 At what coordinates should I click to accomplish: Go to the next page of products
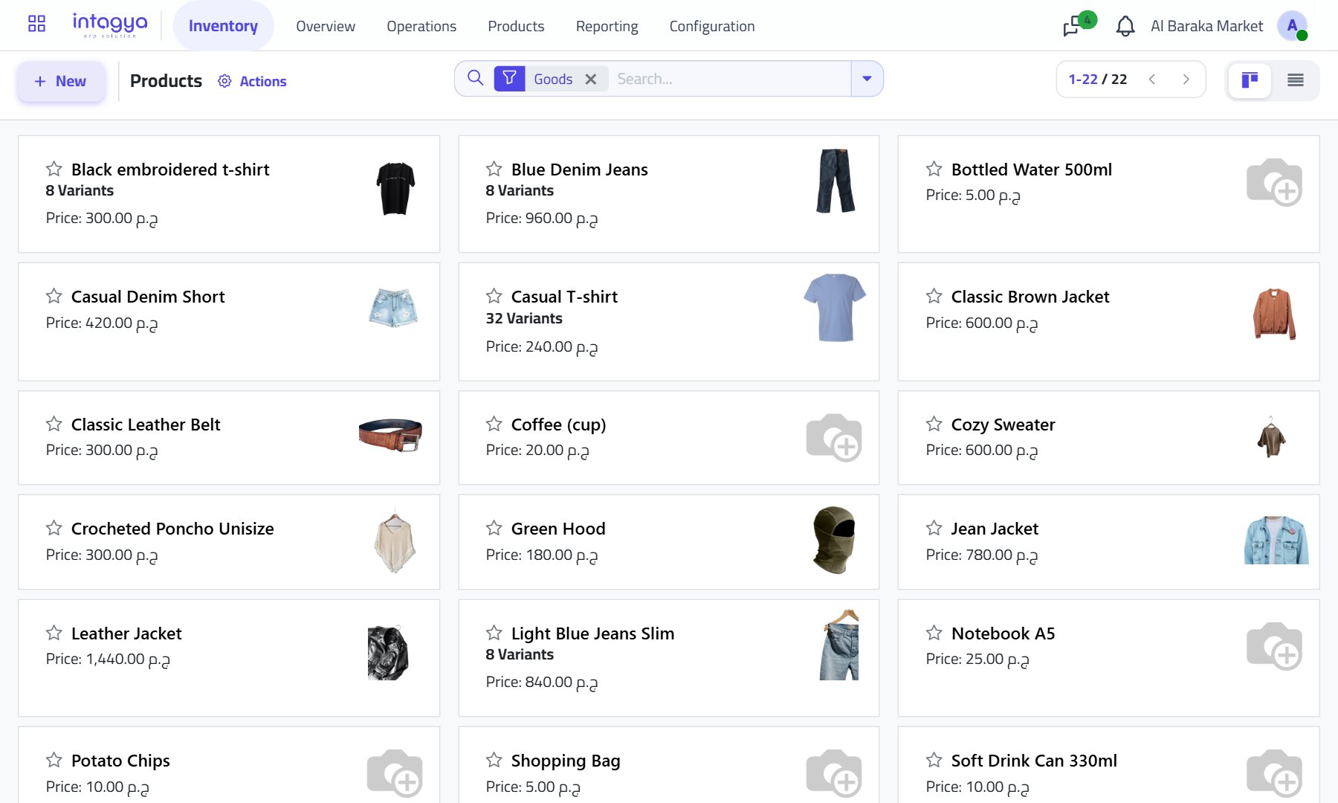tap(1186, 80)
